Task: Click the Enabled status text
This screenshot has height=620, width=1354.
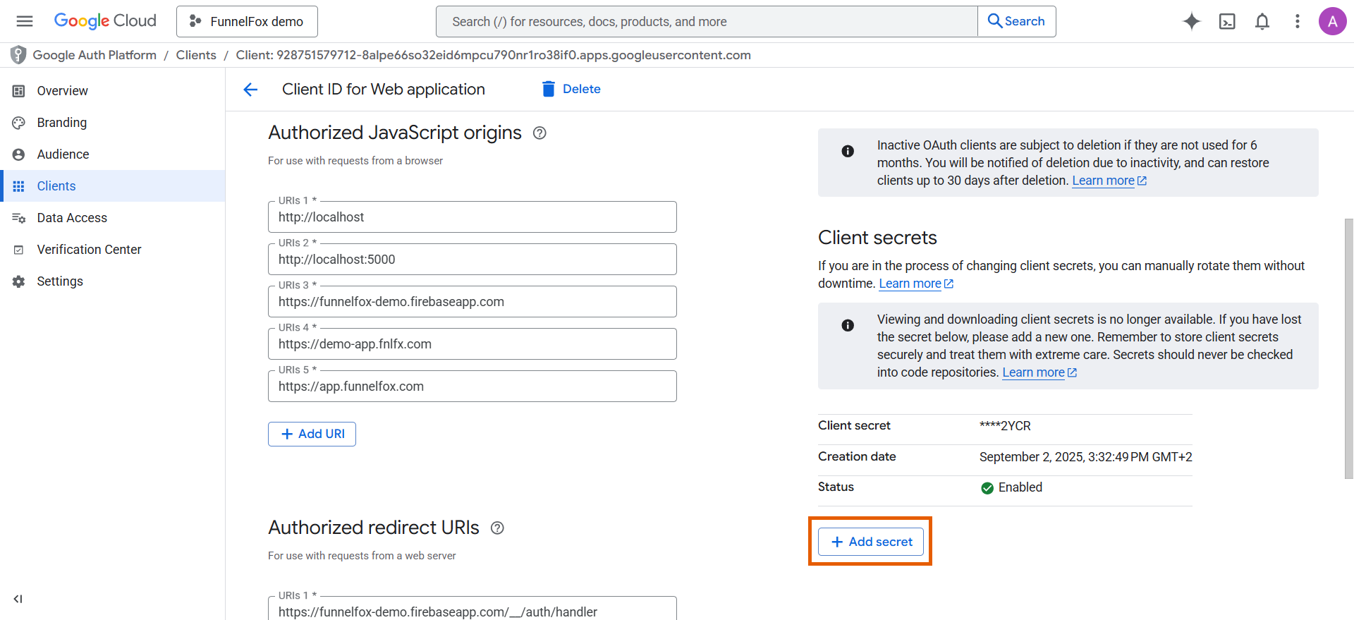Action: [x=1020, y=487]
